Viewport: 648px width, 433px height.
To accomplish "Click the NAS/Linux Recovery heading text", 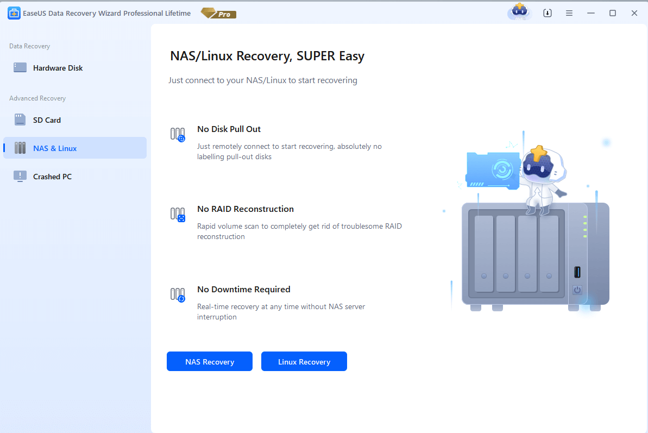I will pos(267,56).
